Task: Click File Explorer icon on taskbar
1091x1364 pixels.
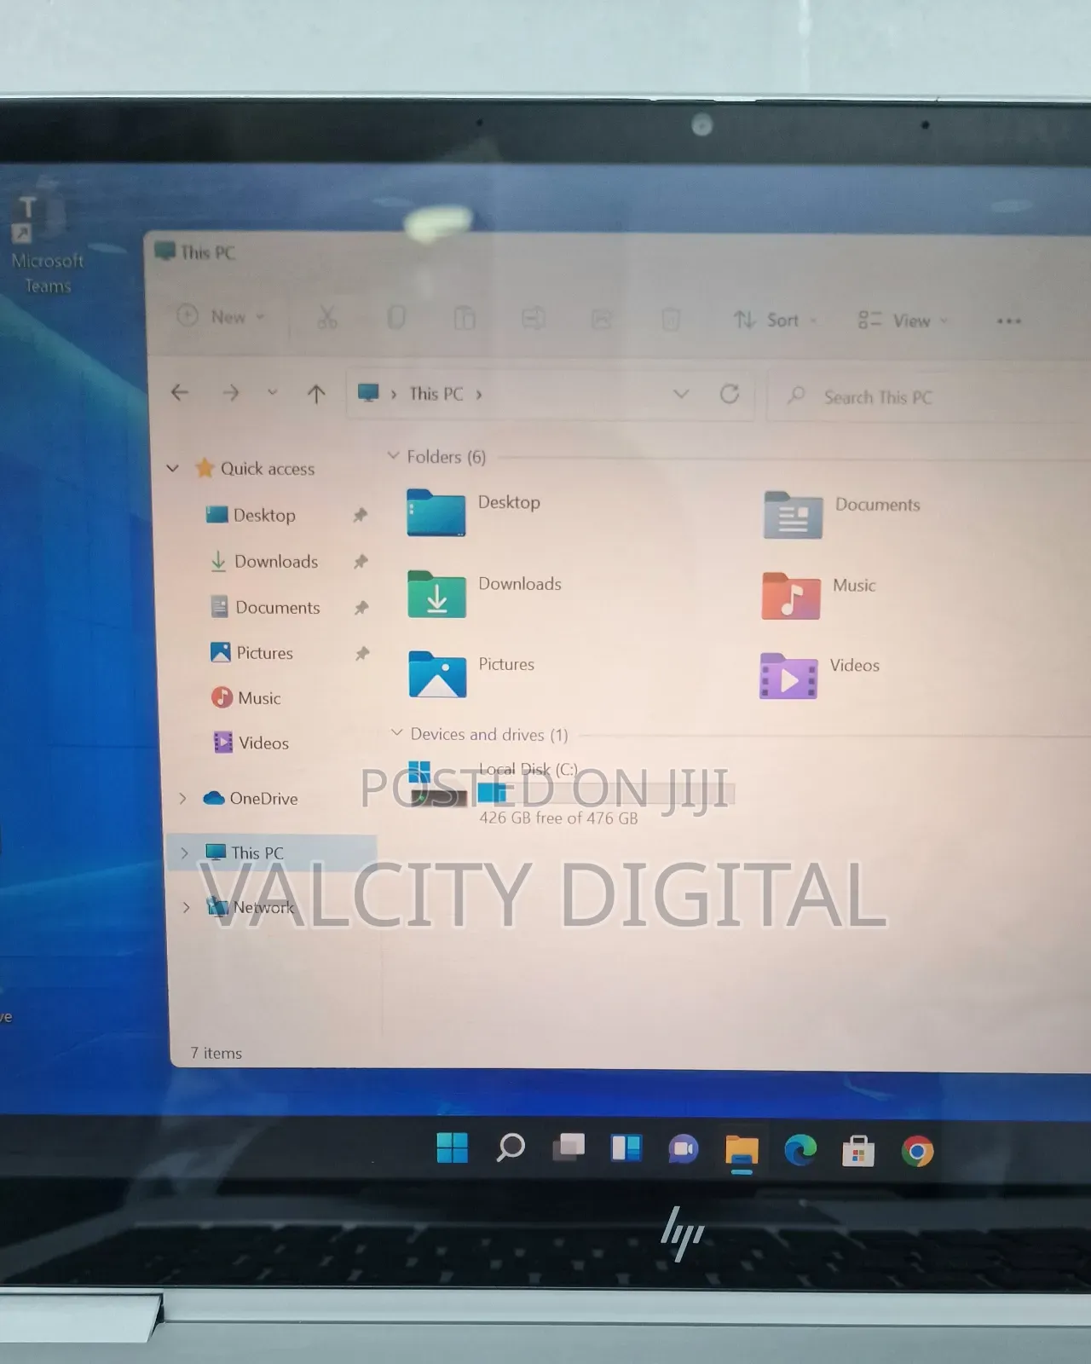Action: point(742,1151)
